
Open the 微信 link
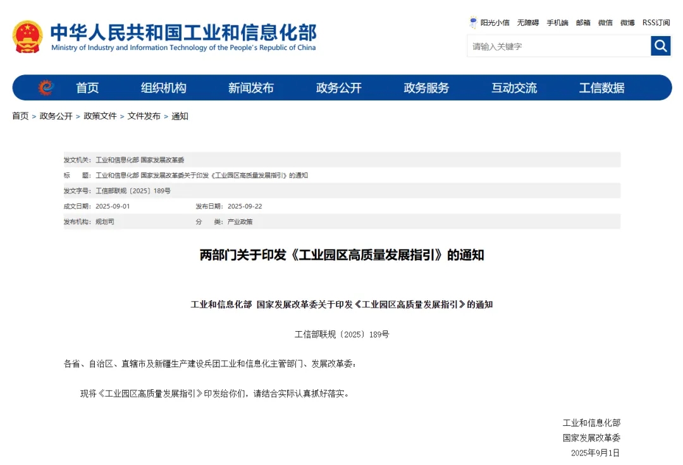coord(605,23)
